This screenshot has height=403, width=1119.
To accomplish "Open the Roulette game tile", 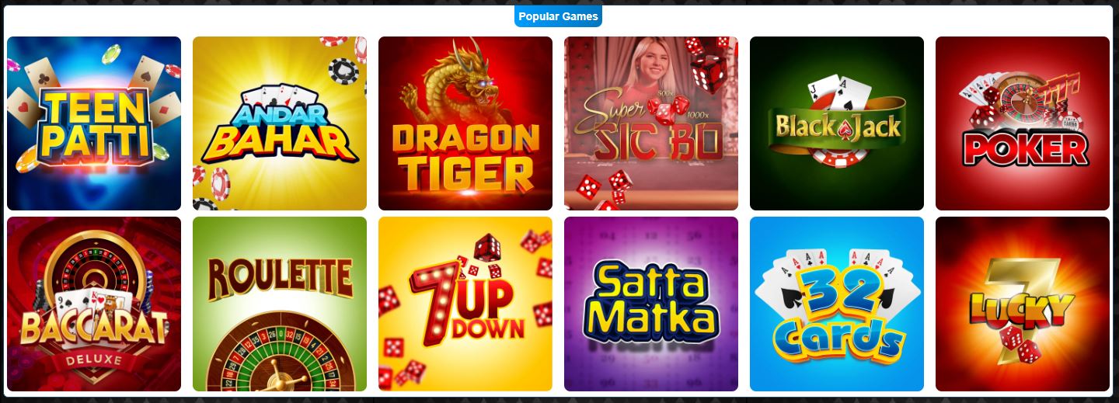I will (280, 304).
